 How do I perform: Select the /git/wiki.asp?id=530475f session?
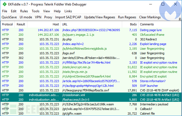[91, 109]
